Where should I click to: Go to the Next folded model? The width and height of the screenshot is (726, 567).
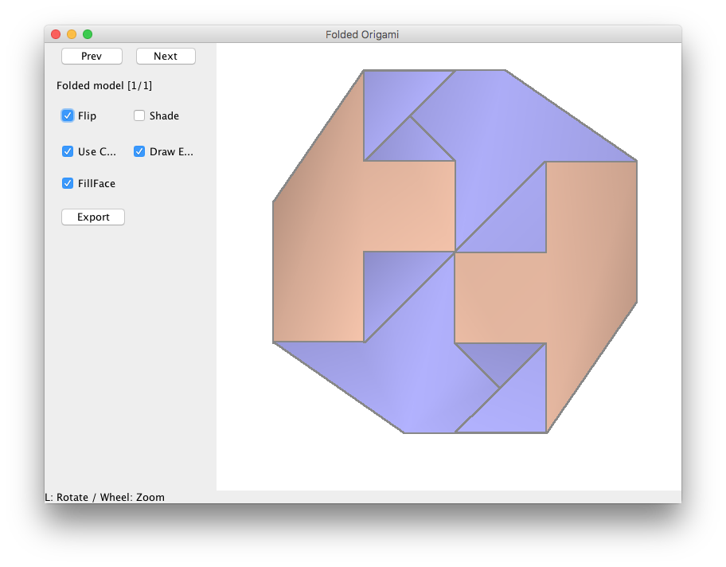pos(166,56)
